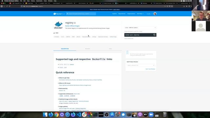Open System Preferences in the dock
210x118 pixels.
tap(117, 114)
